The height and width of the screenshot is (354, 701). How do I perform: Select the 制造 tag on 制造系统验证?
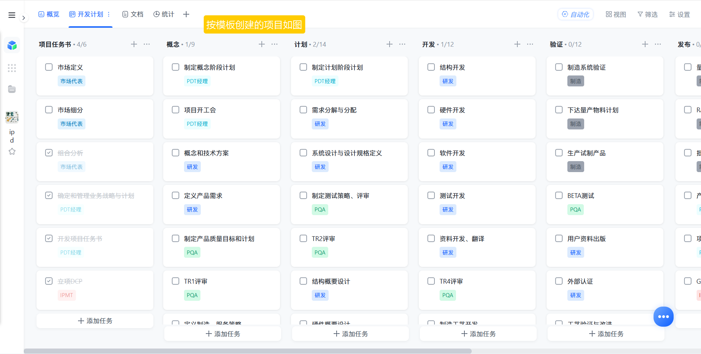(x=576, y=81)
